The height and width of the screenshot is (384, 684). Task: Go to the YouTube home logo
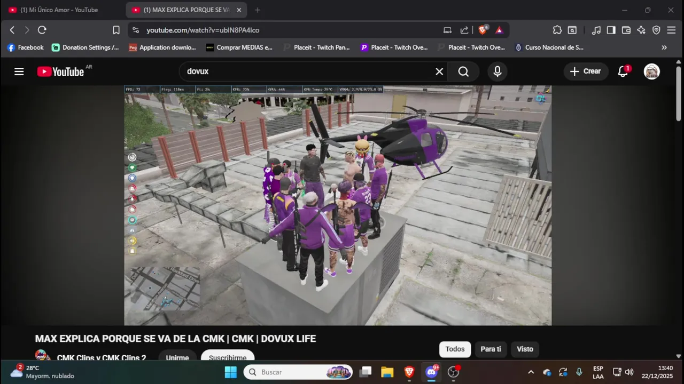coord(60,71)
